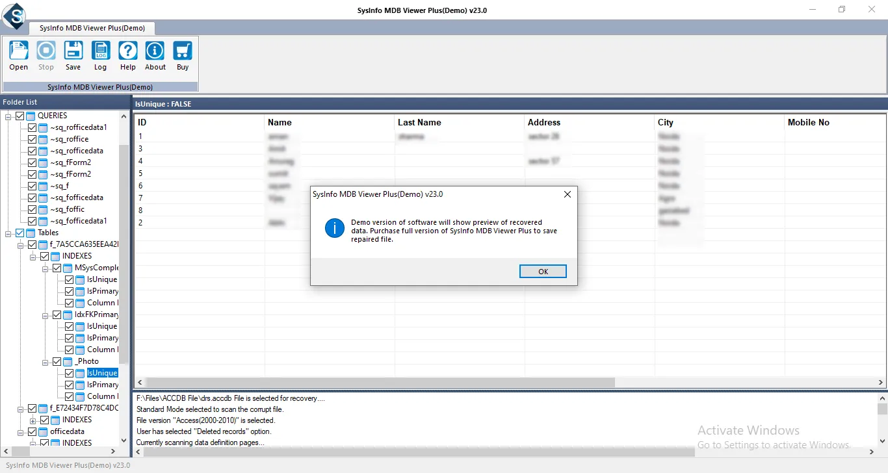Click the table icon beside _Photo
The width and height of the screenshot is (888, 473).
click(x=68, y=361)
